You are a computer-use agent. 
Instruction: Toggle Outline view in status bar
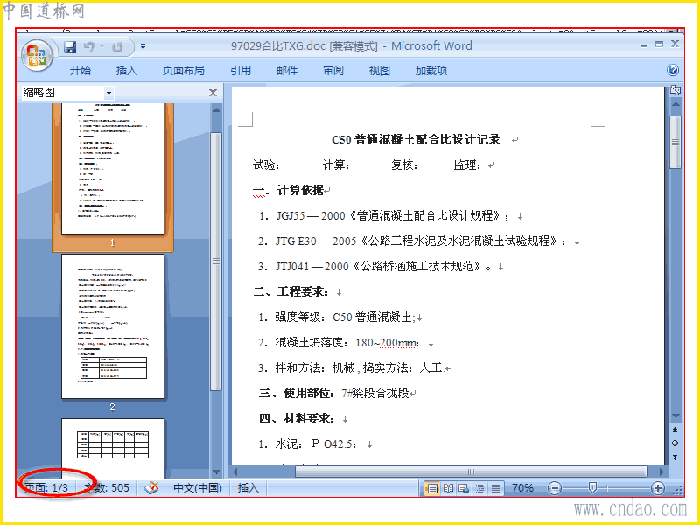click(479, 488)
